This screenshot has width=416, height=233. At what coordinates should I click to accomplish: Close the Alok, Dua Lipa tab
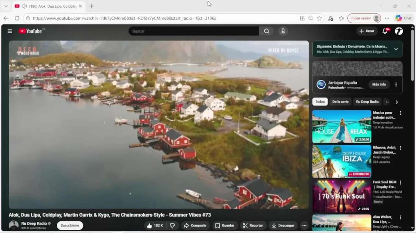[81, 6]
